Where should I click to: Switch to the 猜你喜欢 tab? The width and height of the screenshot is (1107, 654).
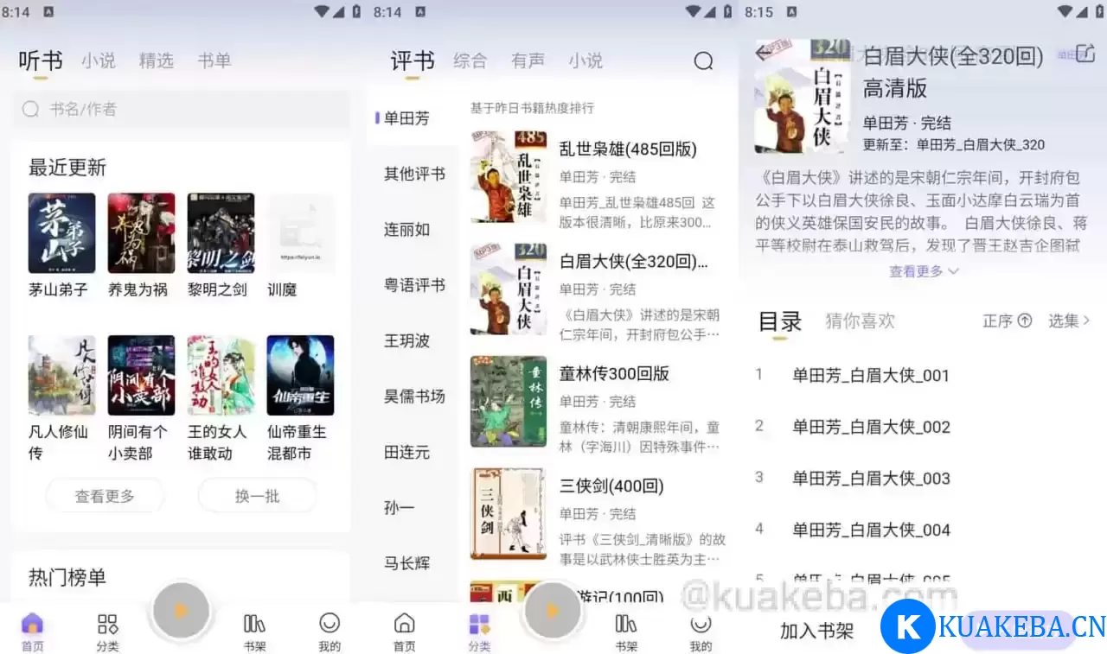861,321
